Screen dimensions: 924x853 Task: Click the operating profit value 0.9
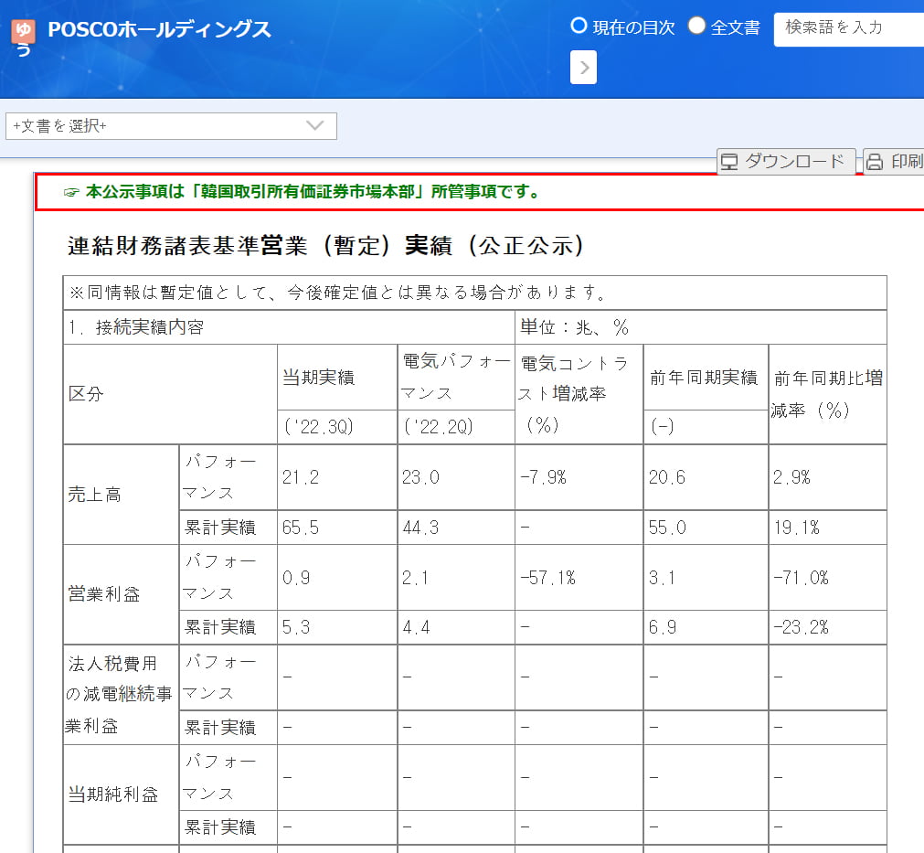pos(337,577)
